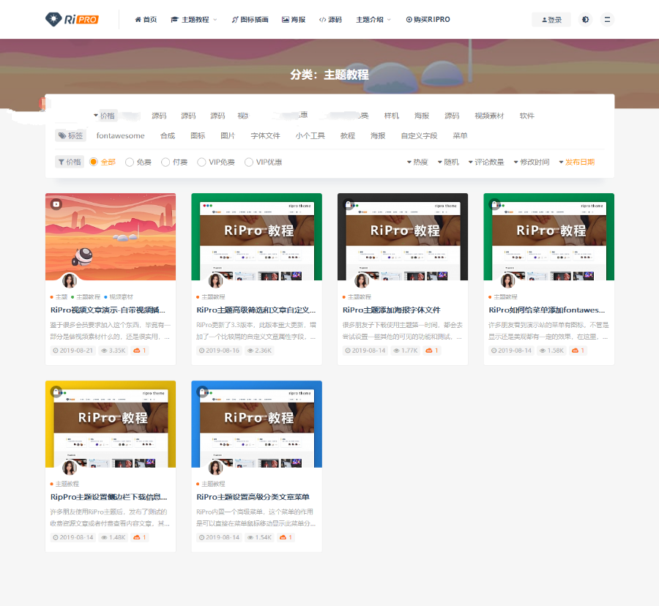Open the RiPro主题高级筛选 card thumbnail
Viewport: 659px width, 606px height.
[257, 236]
